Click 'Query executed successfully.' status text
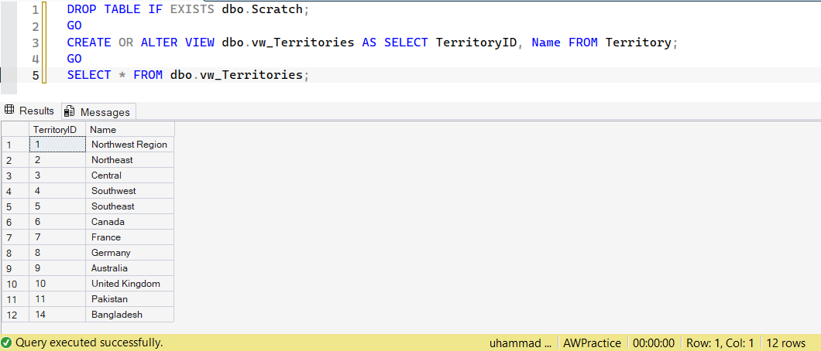The image size is (821, 351). click(89, 342)
